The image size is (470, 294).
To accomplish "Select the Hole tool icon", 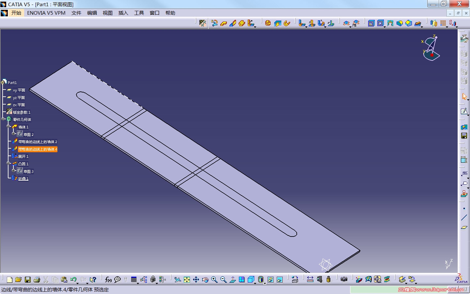I will pos(380,23).
